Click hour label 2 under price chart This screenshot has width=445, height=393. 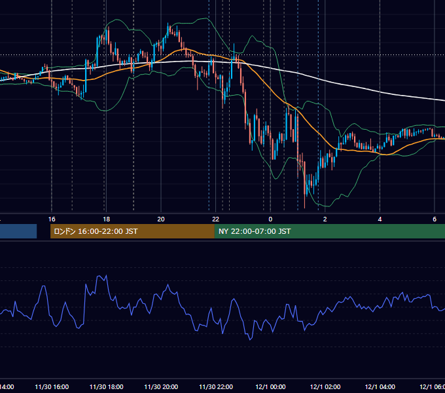point(325,219)
